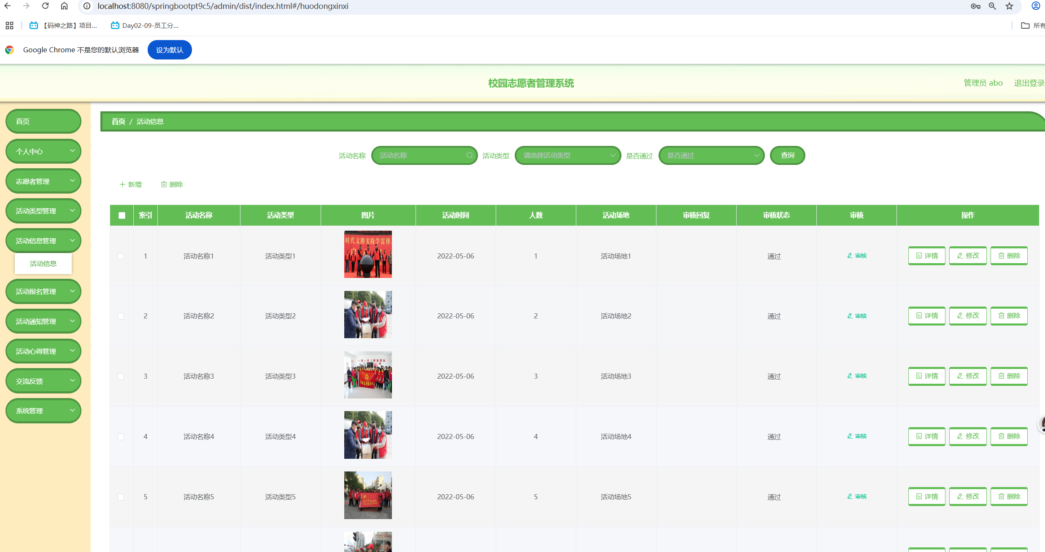Check the checkbox for row 活动名称4
The width and height of the screenshot is (1045, 552).
click(x=121, y=437)
